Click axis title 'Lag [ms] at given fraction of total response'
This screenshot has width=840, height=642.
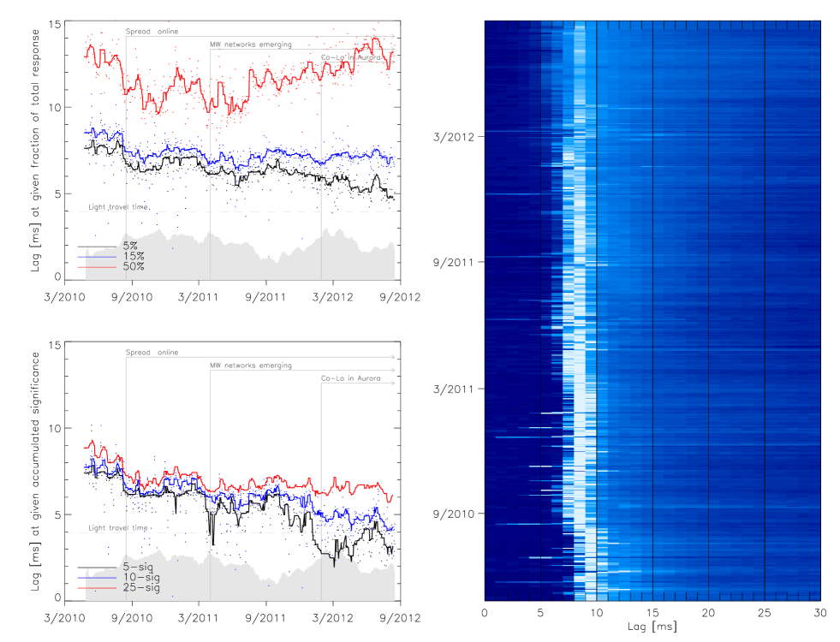[35, 150]
